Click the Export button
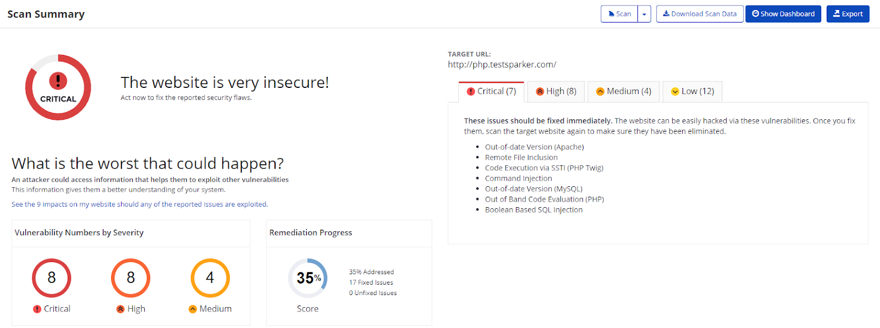The width and height of the screenshot is (880, 328). [848, 14]
